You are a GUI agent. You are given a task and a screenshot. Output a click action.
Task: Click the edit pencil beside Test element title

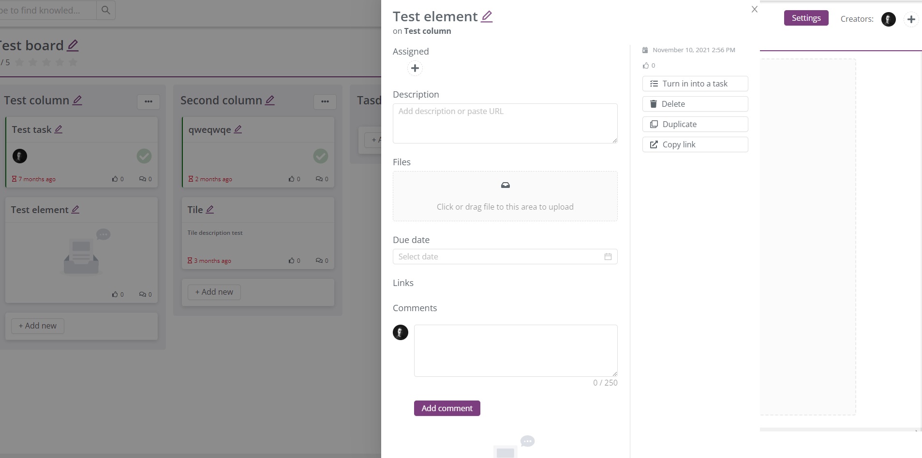click(x=487, y=17)
